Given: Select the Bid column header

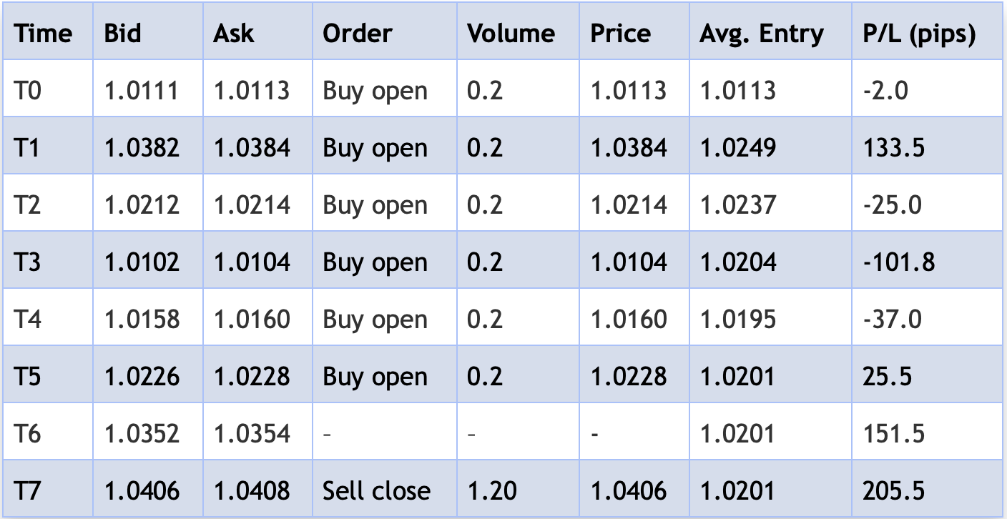Looking at the screenshot, I should [122, 34].
